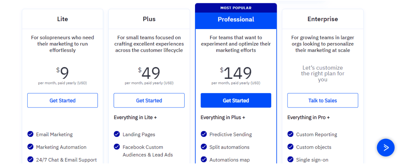This screenshot has width=403, height=167.
Task: Click the blue floating chat arrow icon
Action: [x=385, y=148]
